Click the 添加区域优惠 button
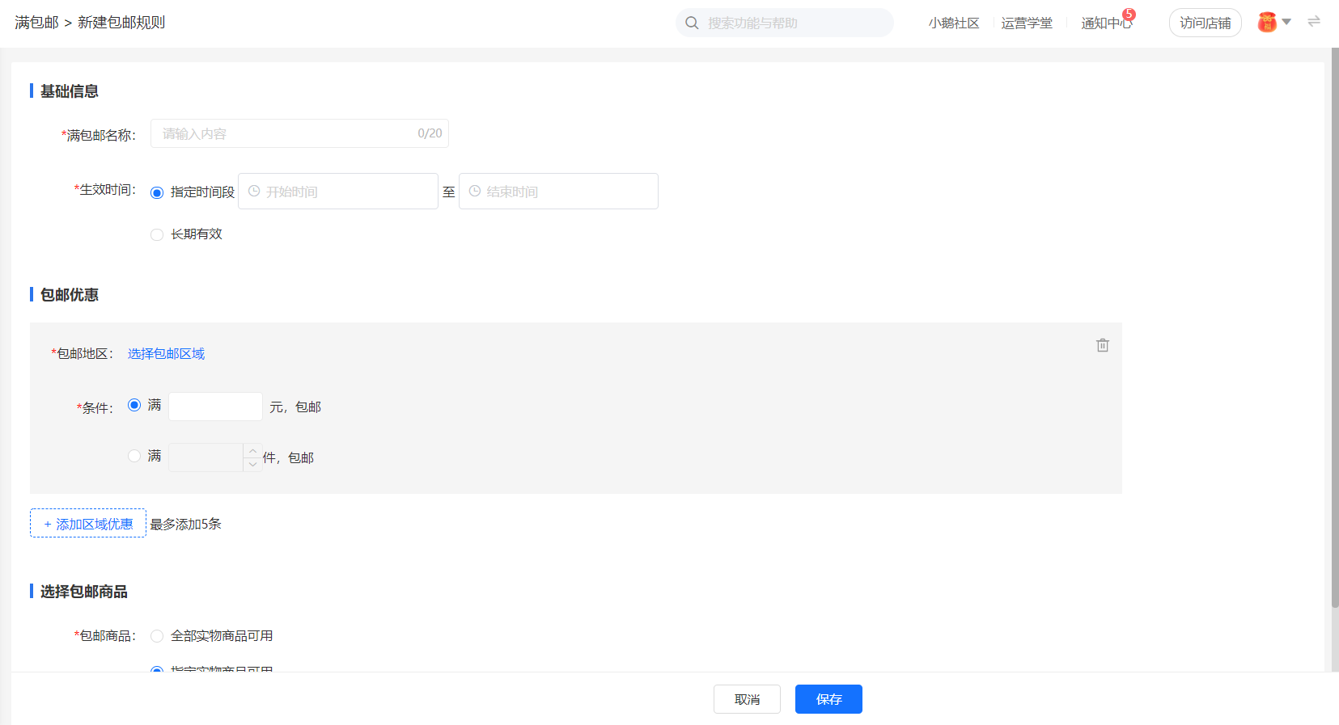1339x725 pixels. [x=88, y=523]
